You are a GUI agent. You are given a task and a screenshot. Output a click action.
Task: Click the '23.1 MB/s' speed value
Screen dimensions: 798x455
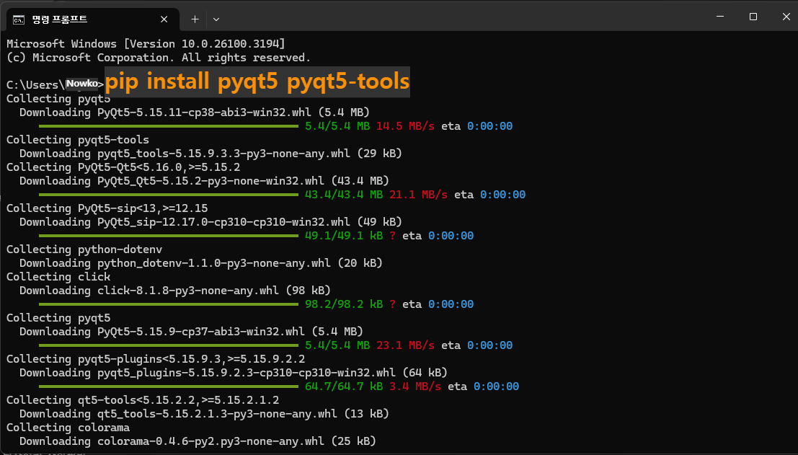pos(406,345)
